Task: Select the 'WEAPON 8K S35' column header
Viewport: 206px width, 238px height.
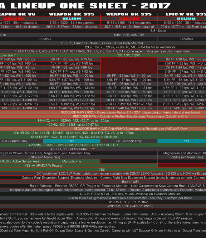Action: click(72, 14)
